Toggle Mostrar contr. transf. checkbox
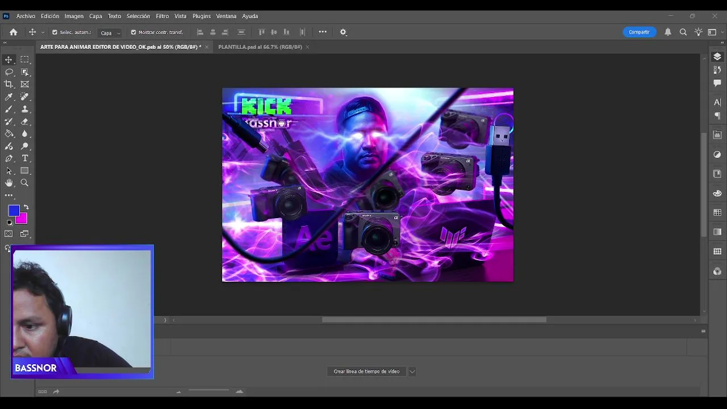Viewport: 727px width, 409px height. [133, 32]
